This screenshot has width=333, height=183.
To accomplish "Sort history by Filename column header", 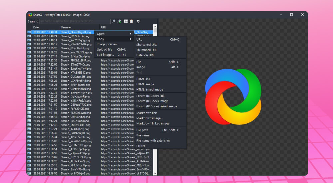I will [79, 27].
